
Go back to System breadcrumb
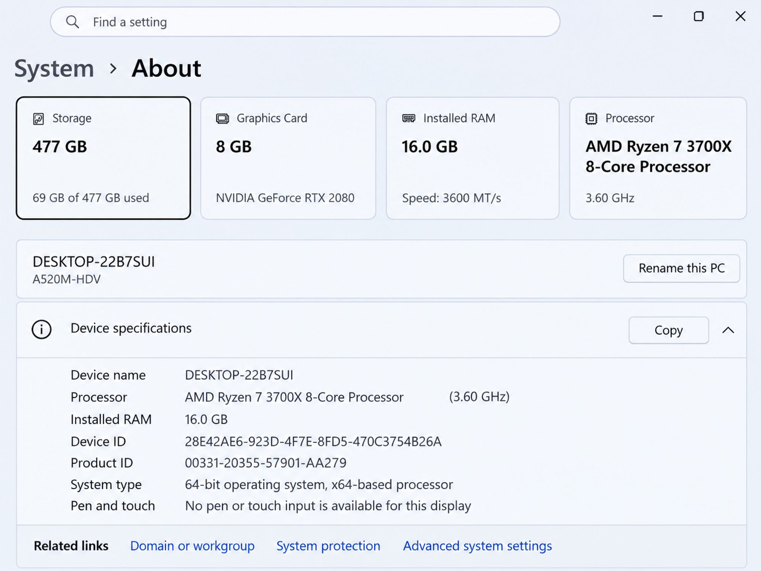coord(54,68)
